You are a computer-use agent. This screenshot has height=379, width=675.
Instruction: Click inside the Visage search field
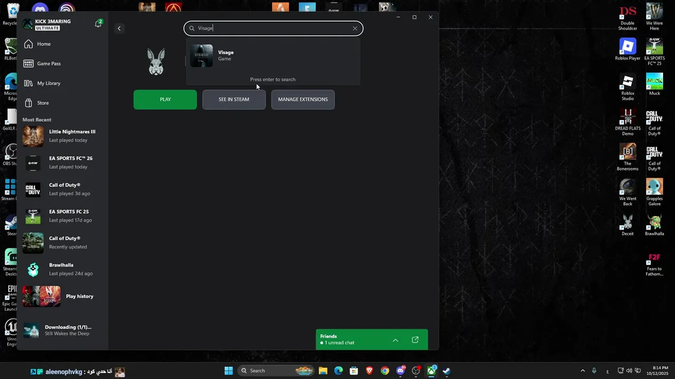273,28
